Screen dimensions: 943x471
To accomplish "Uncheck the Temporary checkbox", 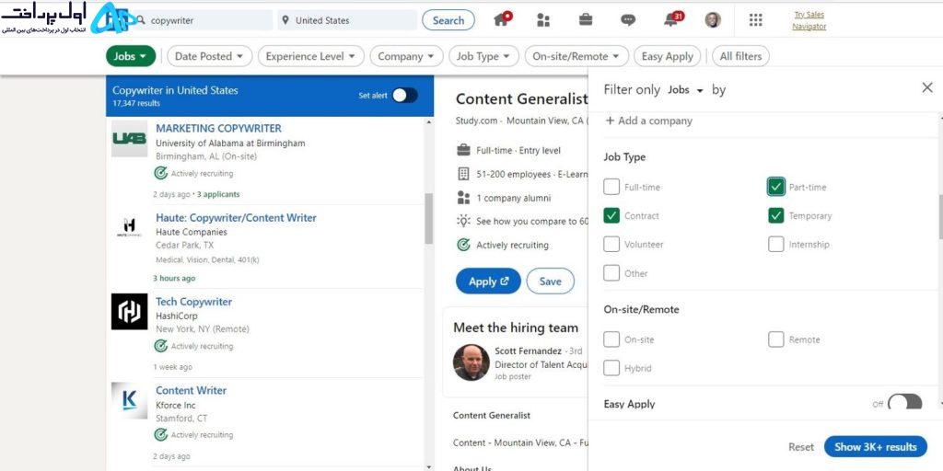I will click(x=775, y=215).
